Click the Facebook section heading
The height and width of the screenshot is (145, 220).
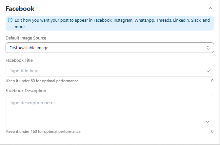20,9
